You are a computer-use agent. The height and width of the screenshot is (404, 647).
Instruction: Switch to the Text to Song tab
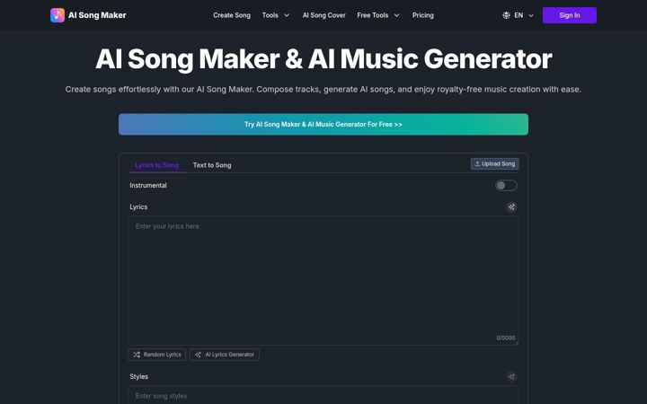click(x=212, y=165)
